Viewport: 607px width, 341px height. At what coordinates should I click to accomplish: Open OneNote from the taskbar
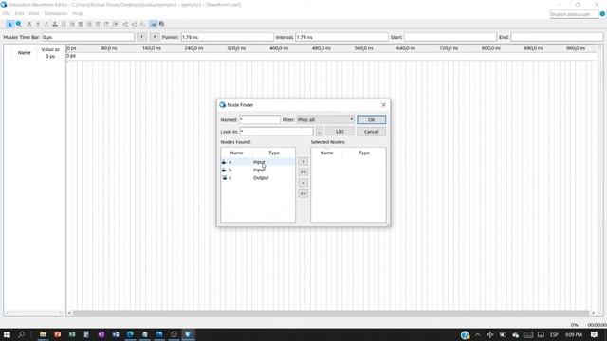[x=101, y=334]
